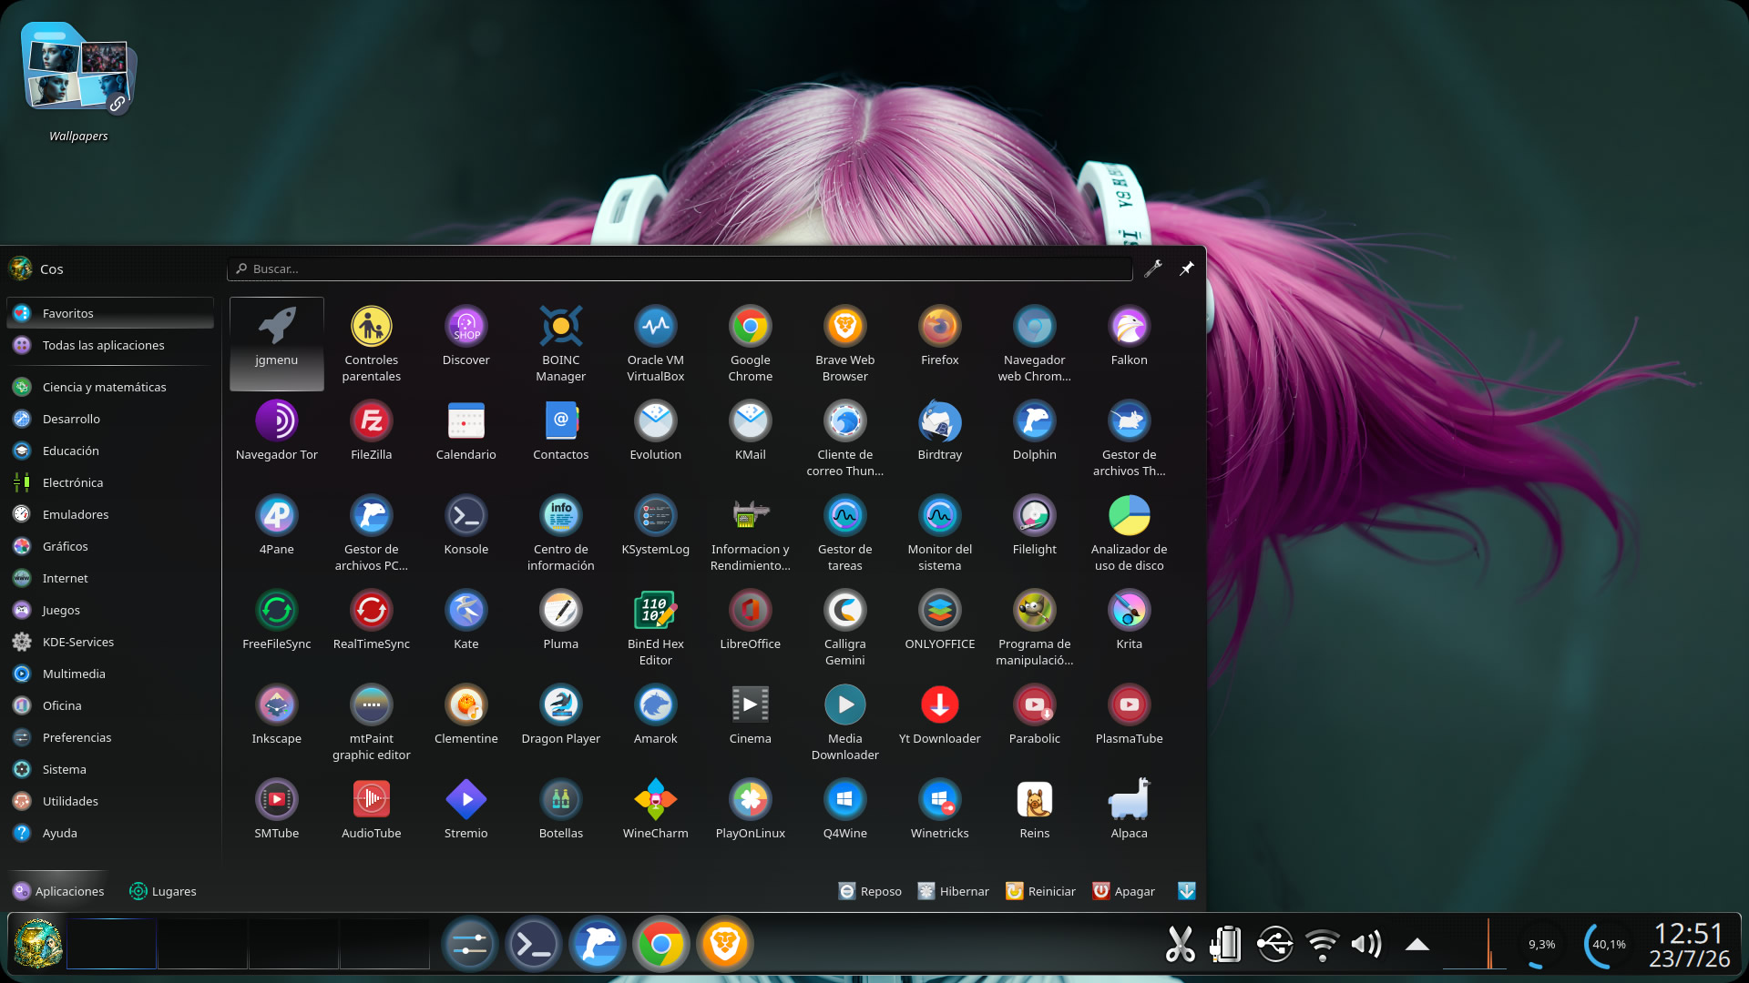This screenshot has width=1749, height=983.
Task: Launch FileZilla
Action: pos(372,430)
